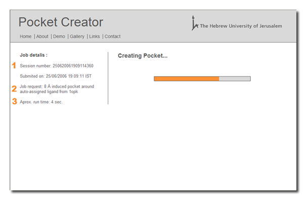The image size is (306, 200).
Task: Go to the About page
Action: click(42, 36)
